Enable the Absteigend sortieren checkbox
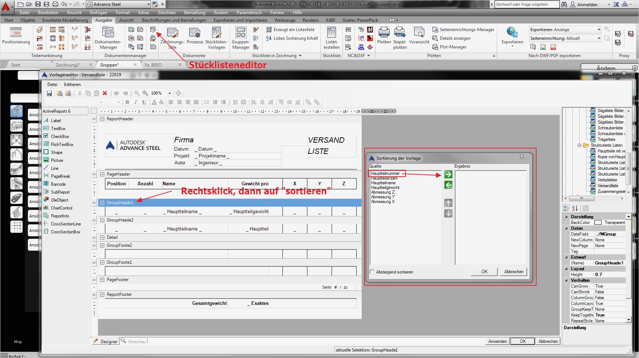The image size is (639, 358). click(372, 272)
